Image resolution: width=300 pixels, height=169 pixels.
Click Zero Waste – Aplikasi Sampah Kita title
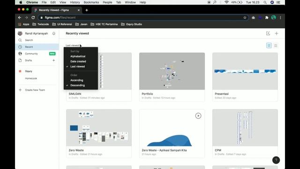164,150
